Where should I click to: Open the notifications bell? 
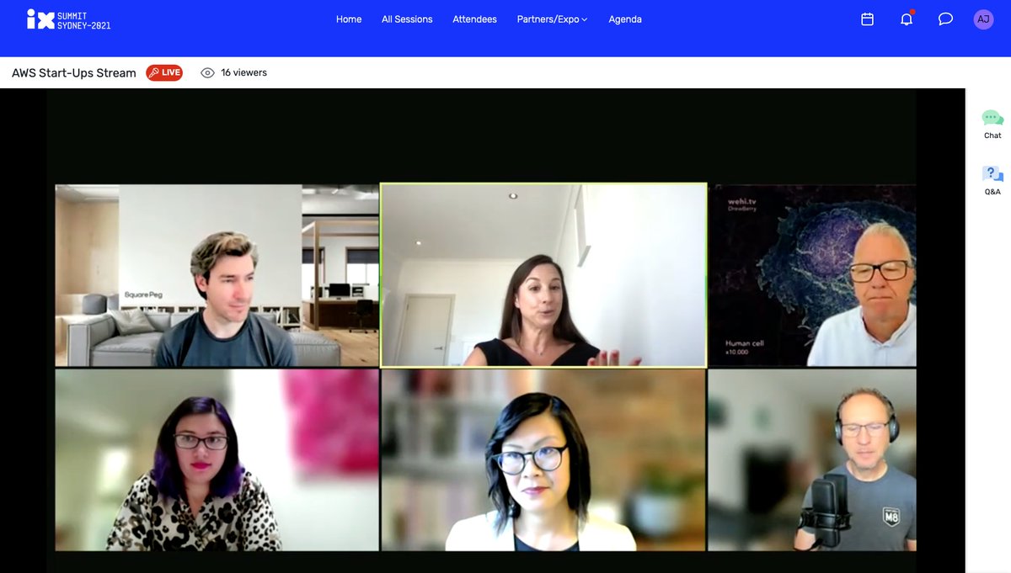coord(907,19)
